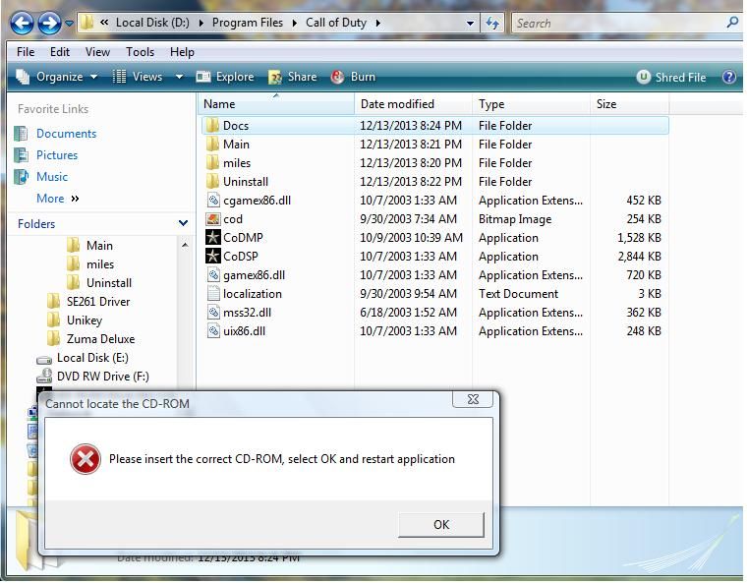Viewport: 747px width, 583px height.
Task: Expand arrow after Local Disk (D:) breadcrumb
Action: pos(201,23)
